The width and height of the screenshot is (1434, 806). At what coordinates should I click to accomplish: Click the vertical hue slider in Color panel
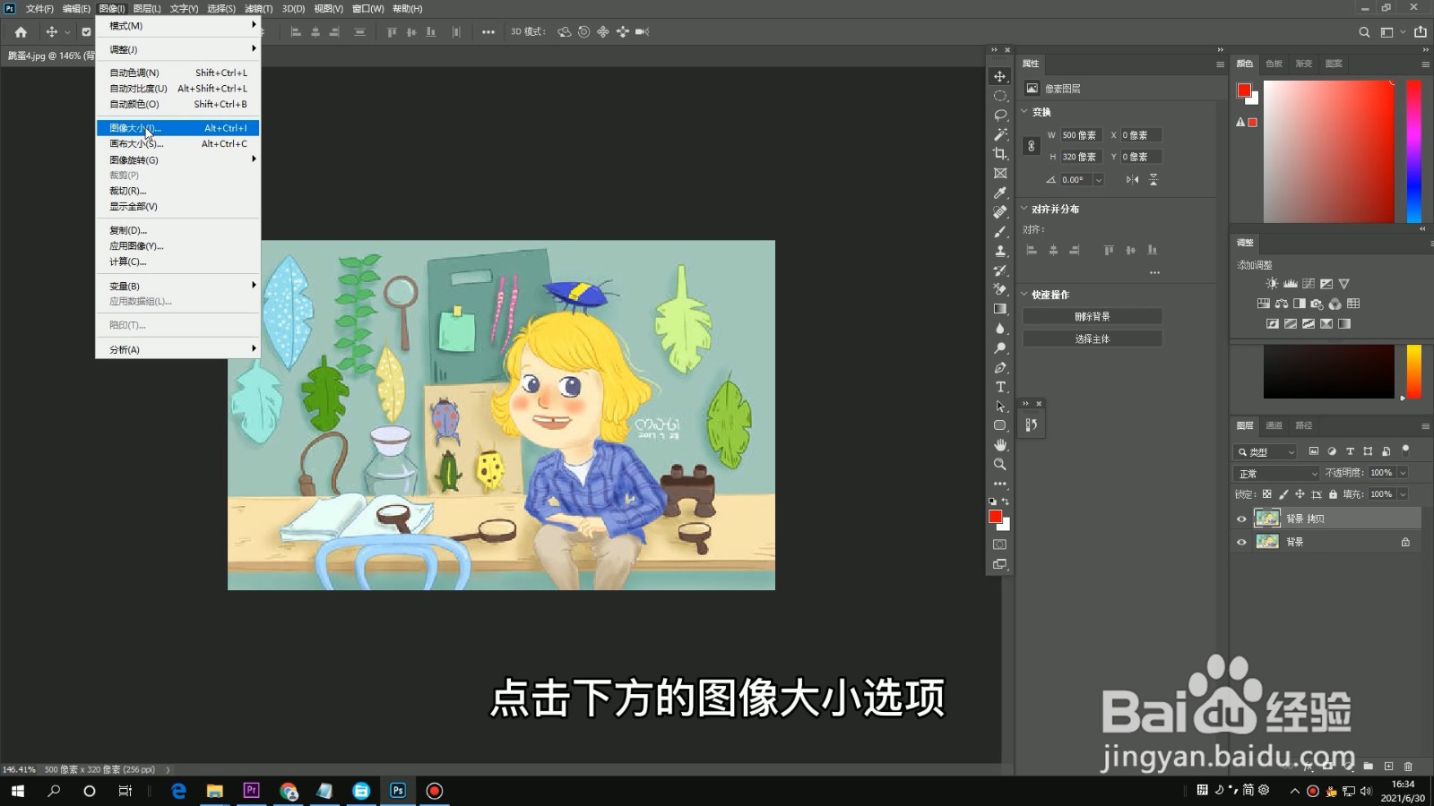pyautogui.click(x=1413, y=151)
